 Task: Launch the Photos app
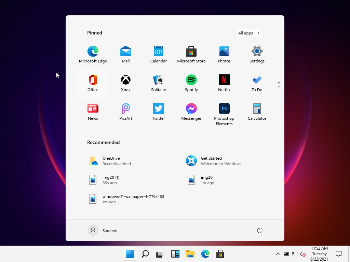point(224,55)
